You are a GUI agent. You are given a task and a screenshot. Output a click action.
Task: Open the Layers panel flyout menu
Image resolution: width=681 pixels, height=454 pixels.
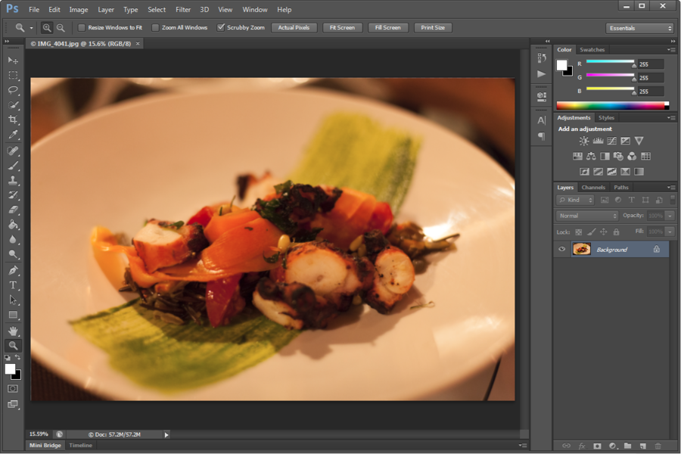(x=671, y=187)
